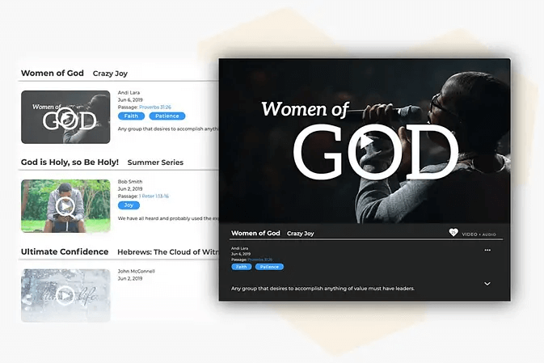The width and height of the screenshot is (544, 363).
Task: Open the Women of God title in list
Action: pos(53,74)
